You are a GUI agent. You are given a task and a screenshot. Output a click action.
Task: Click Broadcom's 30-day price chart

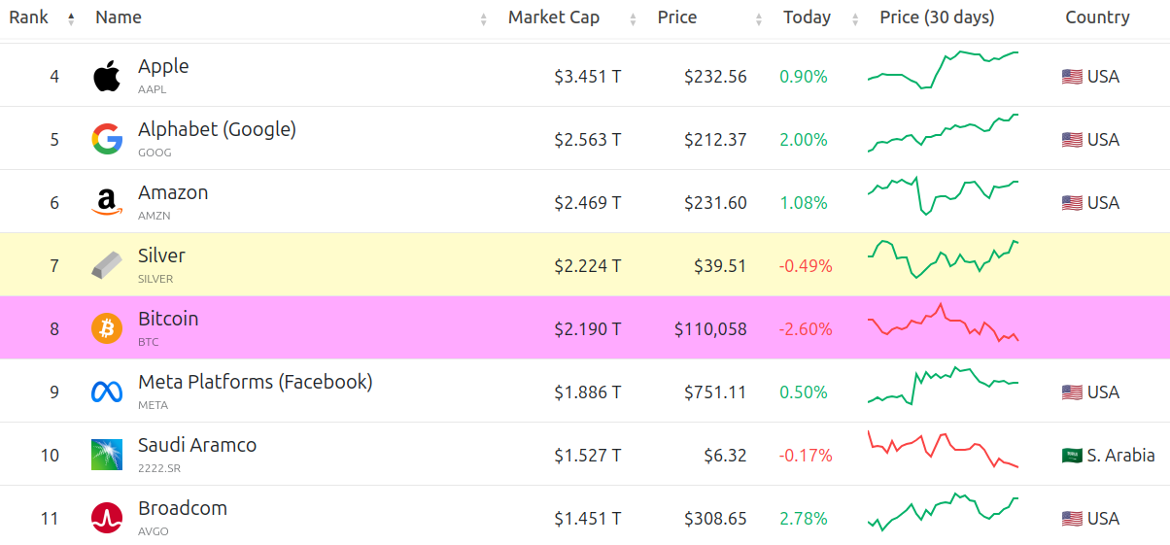point(943,512)
